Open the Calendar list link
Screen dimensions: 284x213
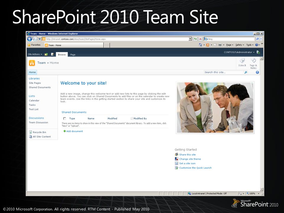(34, 101)
